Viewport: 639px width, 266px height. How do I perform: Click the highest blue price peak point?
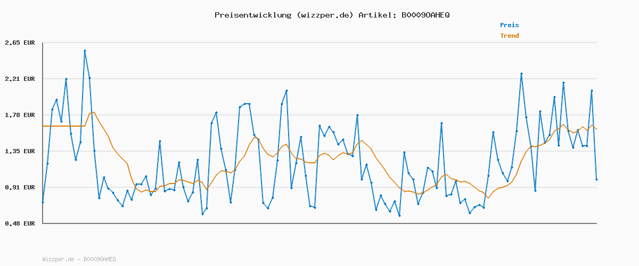tap(85, 51)
